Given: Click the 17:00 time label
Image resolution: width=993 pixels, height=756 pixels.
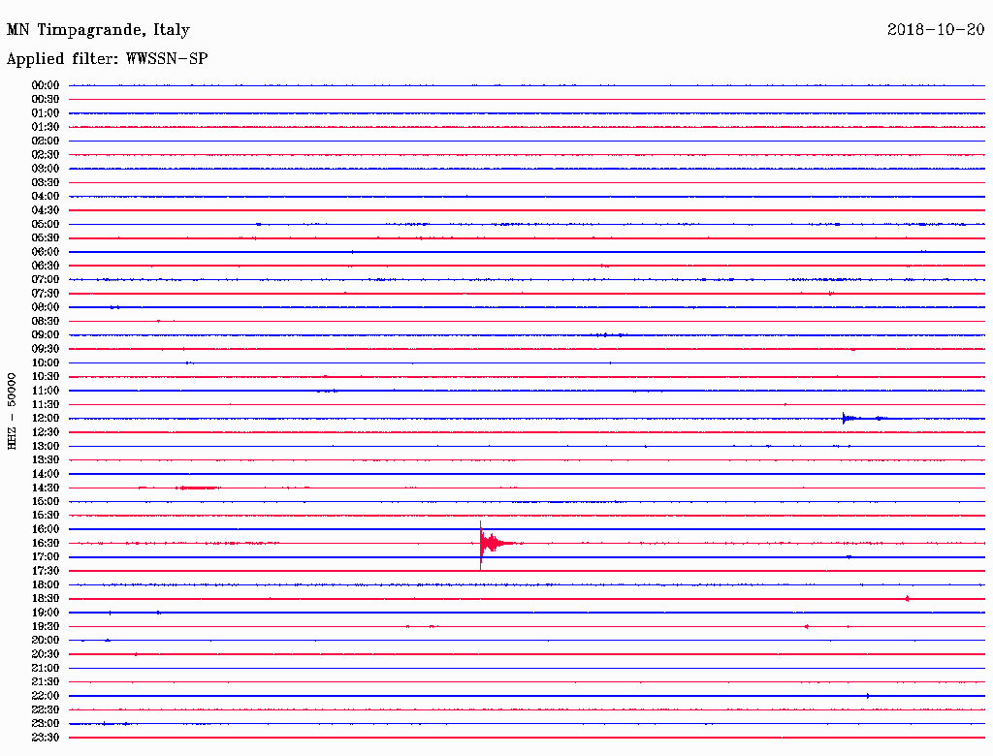Looking at the screenshot, I should click(46, 557).
